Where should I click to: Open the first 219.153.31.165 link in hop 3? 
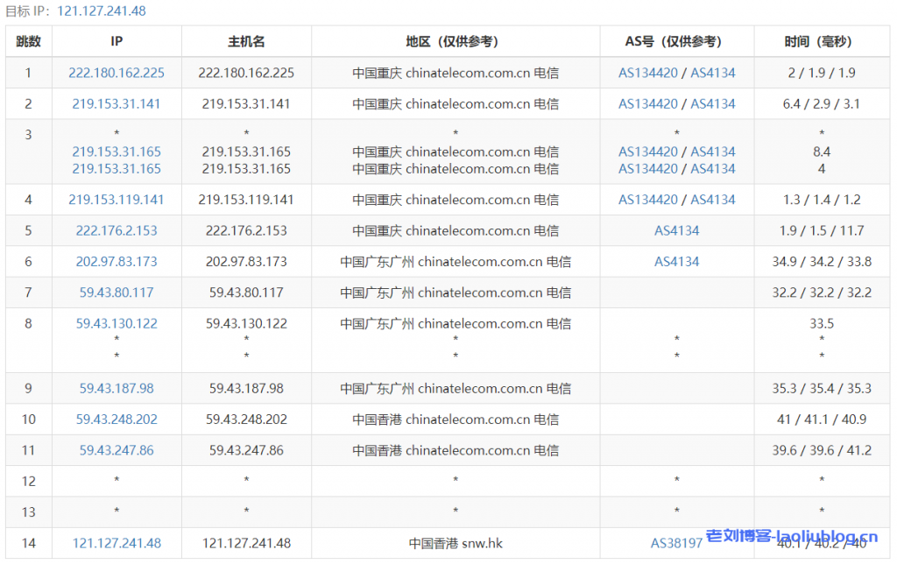point(117,152)
